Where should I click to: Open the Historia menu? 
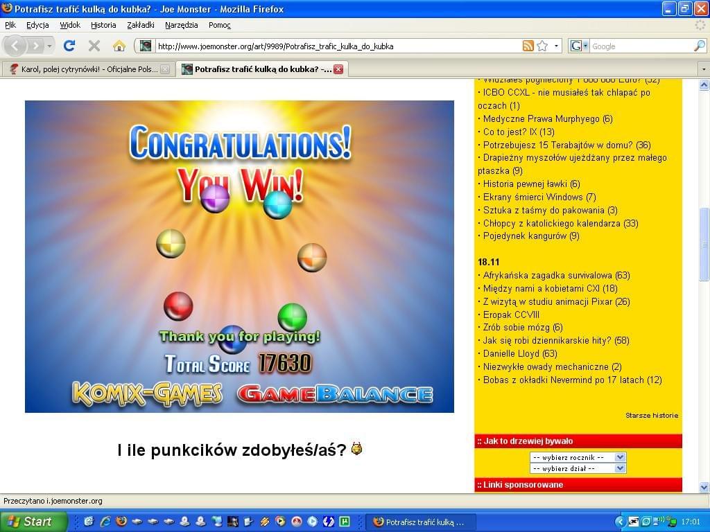click(103, 26)
